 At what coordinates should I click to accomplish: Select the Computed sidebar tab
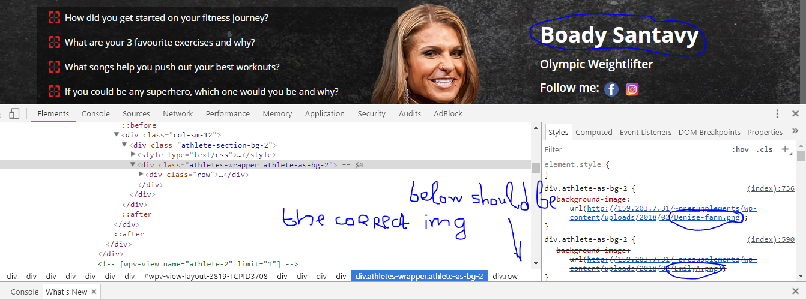[x=593, y=132]
